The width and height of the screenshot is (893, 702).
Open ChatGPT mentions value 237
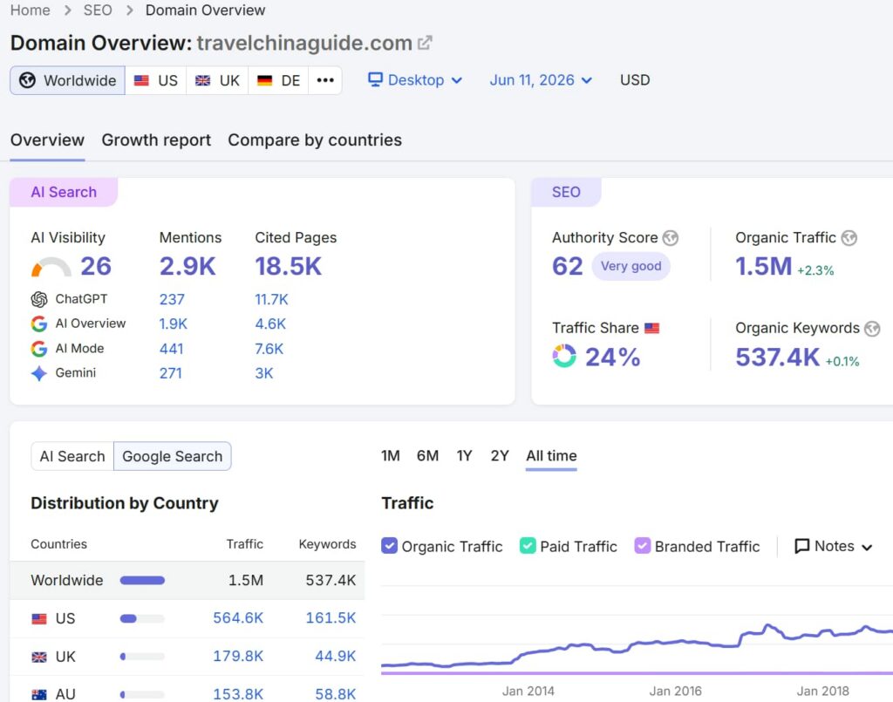click(172, 299)
